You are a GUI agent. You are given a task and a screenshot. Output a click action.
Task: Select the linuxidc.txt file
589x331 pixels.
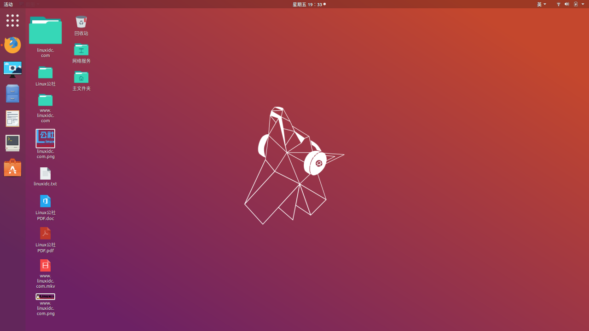pyautogui.click(x=45, y=173)
